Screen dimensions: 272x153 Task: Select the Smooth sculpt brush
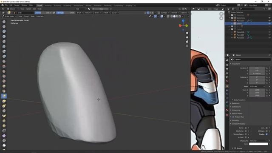[x=4, y=66]
